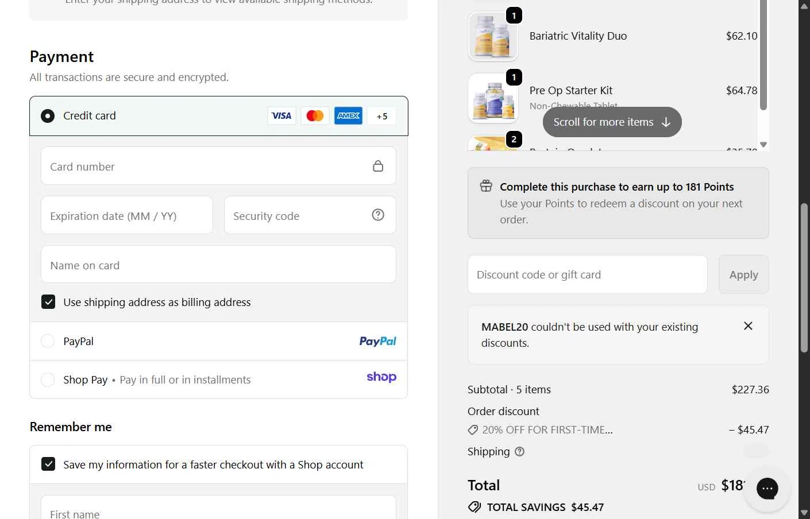This screenshot has height=519, width=810.
Task: Click the page scrollbar up arrow
Action: coord(804,6)
